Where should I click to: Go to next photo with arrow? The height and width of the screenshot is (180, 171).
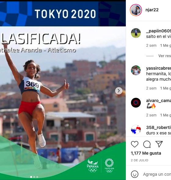(119, 91)
